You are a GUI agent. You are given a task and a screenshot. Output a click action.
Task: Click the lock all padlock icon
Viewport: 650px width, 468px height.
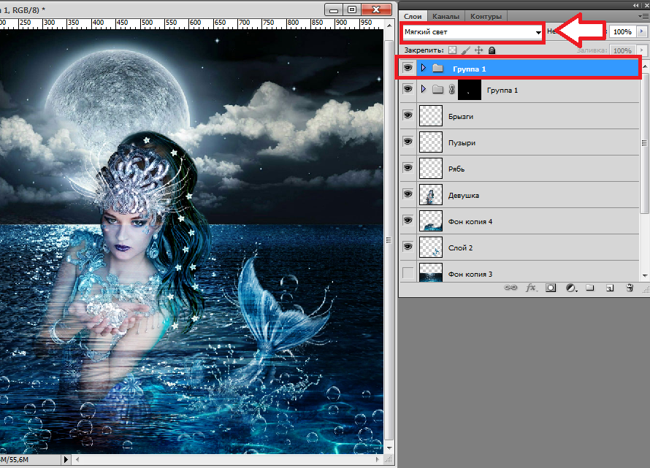click(x=492, y=50)
